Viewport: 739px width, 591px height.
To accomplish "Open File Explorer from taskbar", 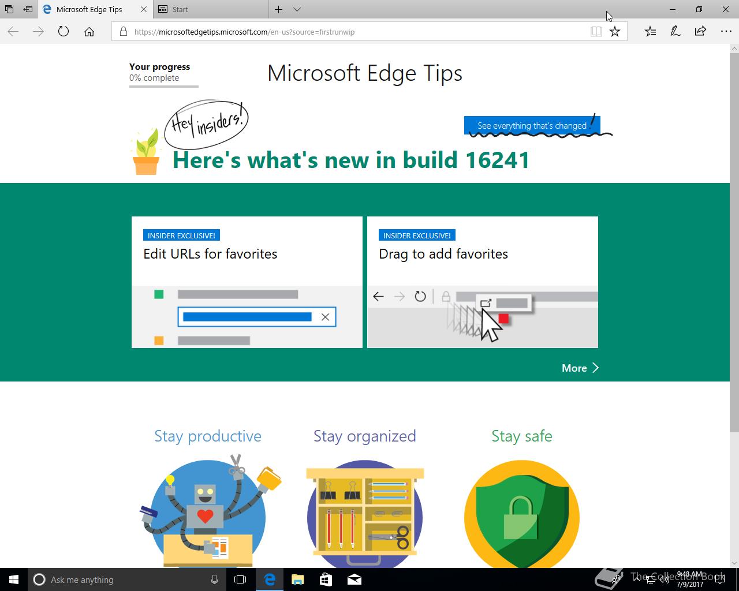I will point(297,579).
